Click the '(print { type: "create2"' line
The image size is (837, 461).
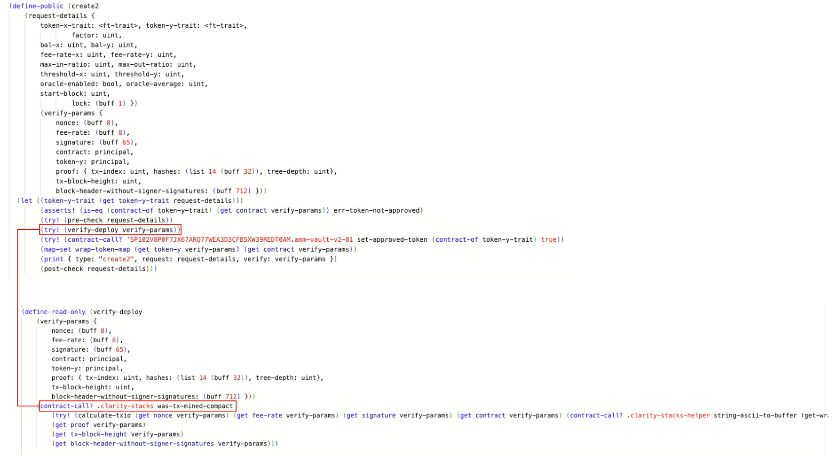pos(189,259)
